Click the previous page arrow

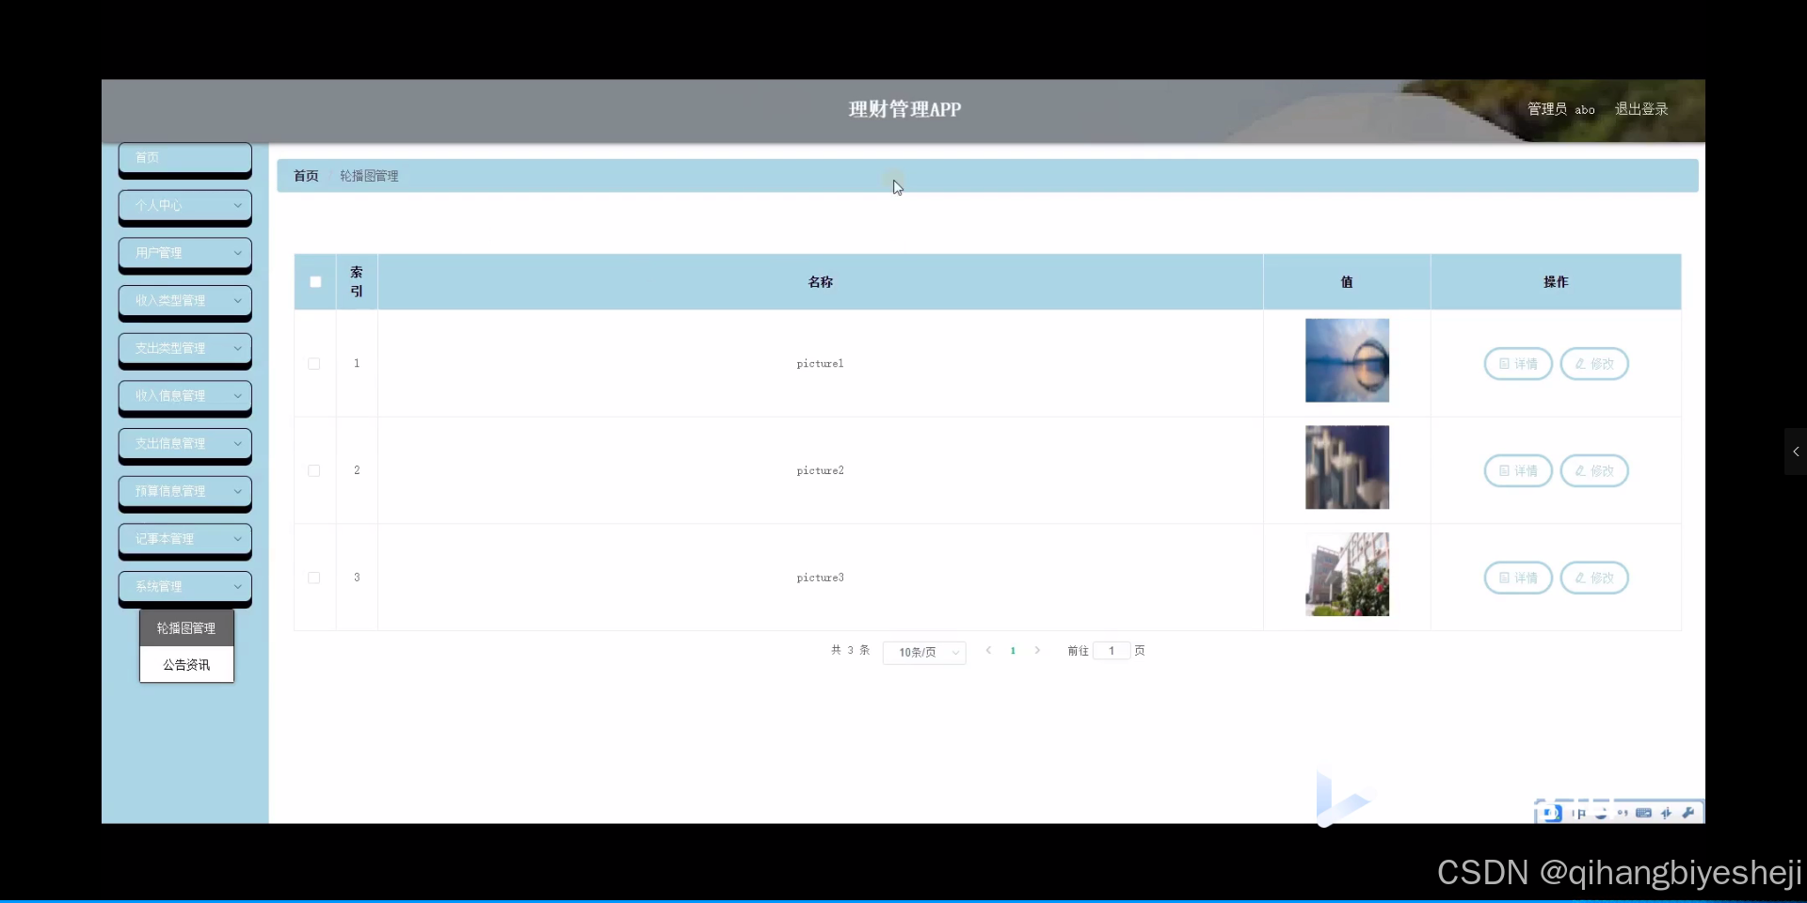click(x=989, y=650)
